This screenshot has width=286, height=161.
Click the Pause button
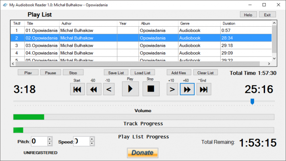coord(50,73)
